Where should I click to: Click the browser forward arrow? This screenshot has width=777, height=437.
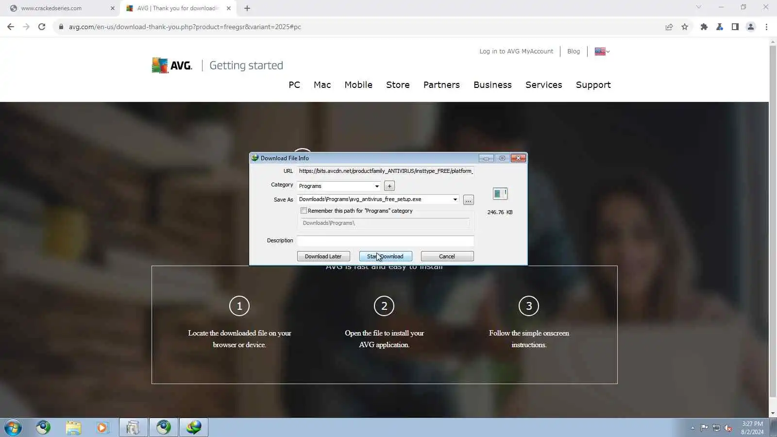point(26,27)
